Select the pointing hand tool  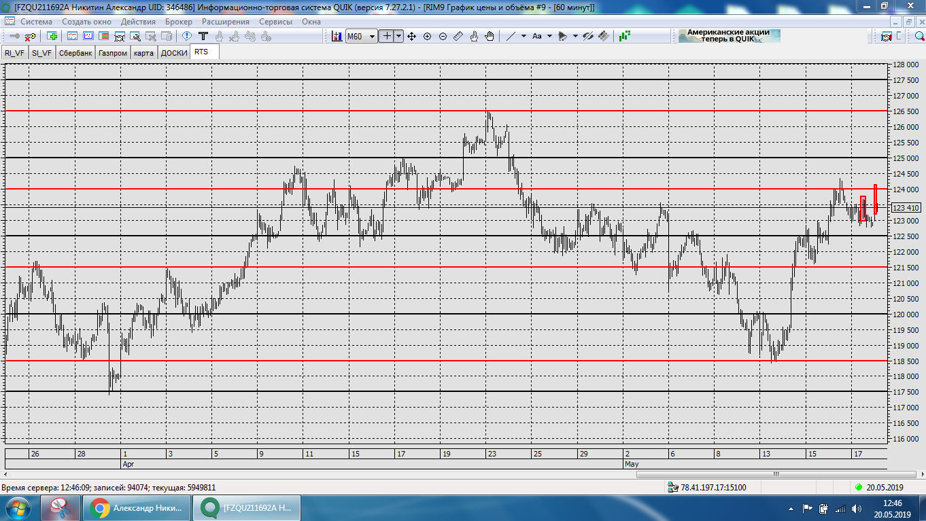pyautogui.click(x=474, y=36)
